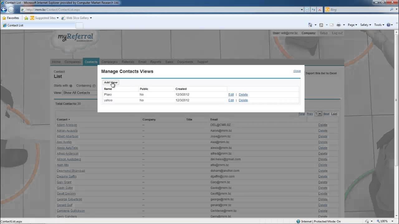This screenshot has width=399, height=224.
Task: Click the Read Mail envelope icon
Action: pos(331,25)
